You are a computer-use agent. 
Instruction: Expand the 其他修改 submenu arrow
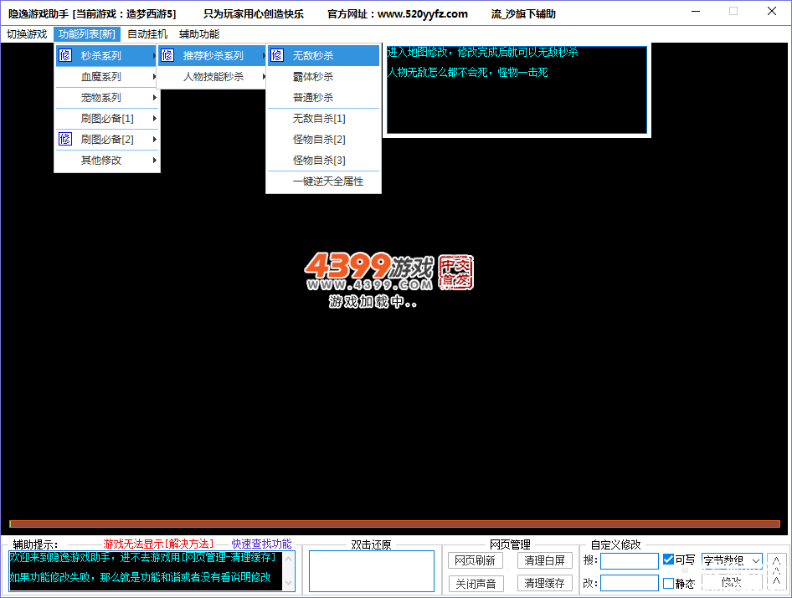tap(155, 160)
